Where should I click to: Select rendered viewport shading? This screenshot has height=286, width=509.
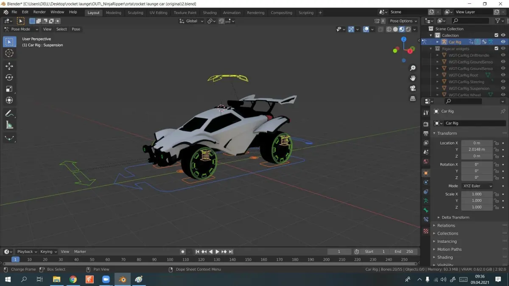[408, 29]
